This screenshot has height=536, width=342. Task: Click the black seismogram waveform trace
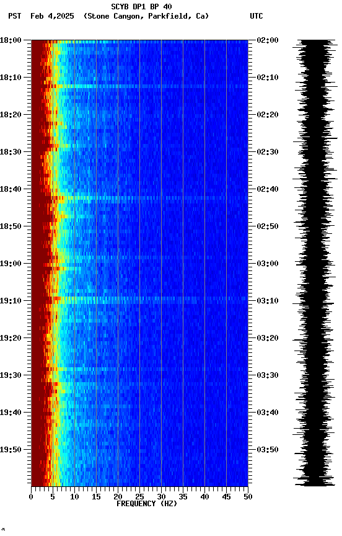pos(315,263)
